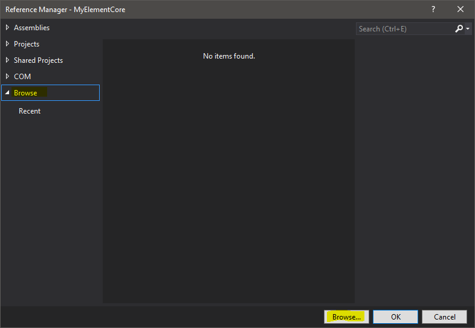The width and height of the screenshot is (475, 328).
Task: Click the Search (Ctrl+E) input field
Action: [x=404, y=28]
